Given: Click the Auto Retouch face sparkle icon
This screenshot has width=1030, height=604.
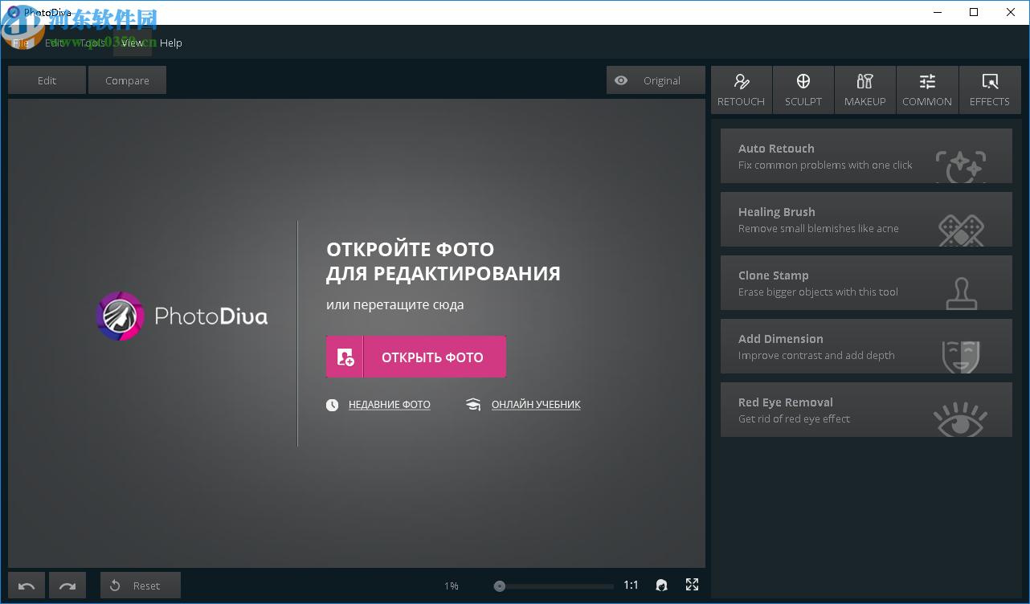Looking at the screenshot, I should point(961,165).
